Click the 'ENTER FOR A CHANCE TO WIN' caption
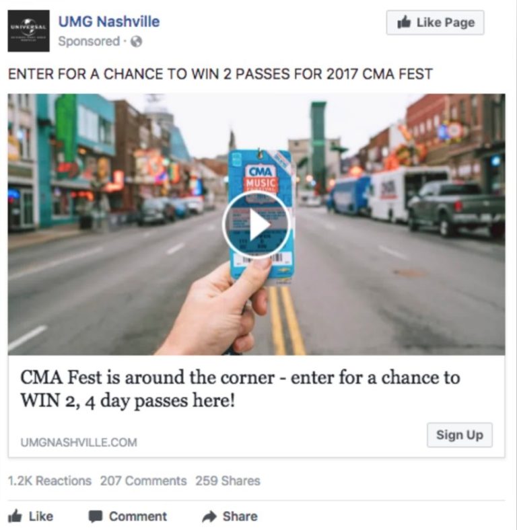517x530 pixels. tap(220, 74)
